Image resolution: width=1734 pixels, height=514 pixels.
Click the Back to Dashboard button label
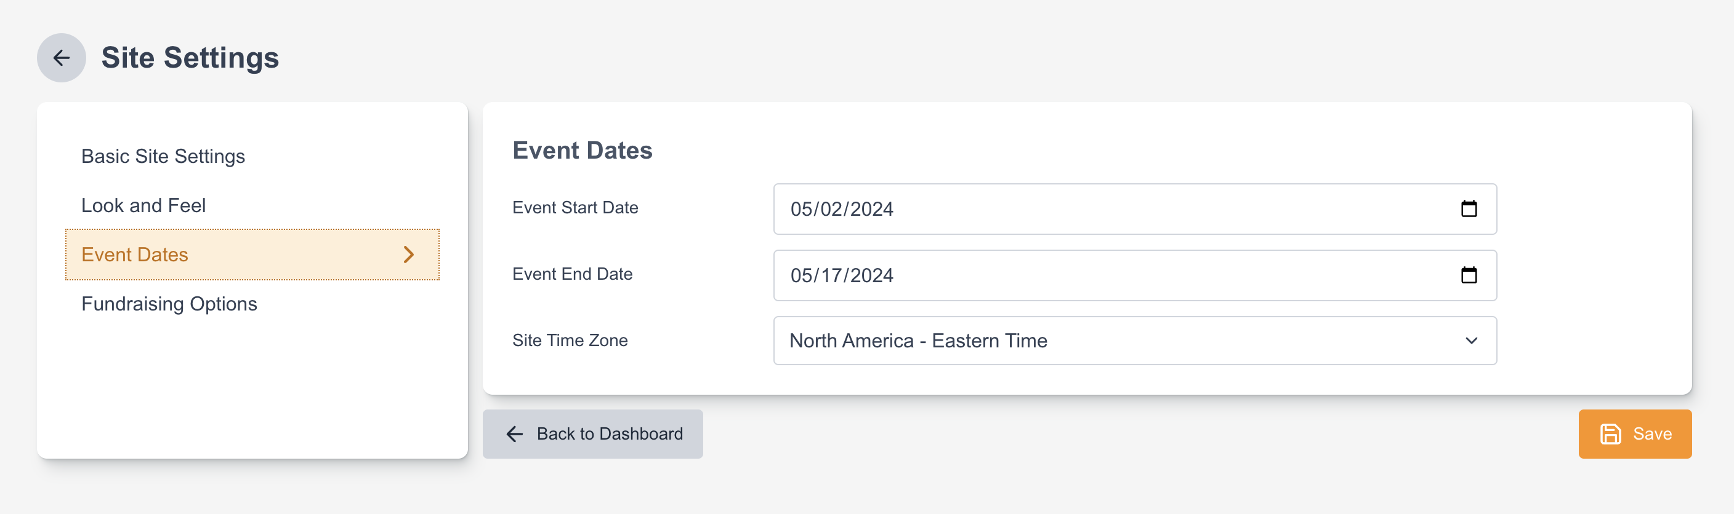609,434
